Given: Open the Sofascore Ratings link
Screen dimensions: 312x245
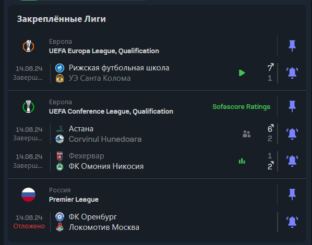Looking at the screenshot, I should click(x=242, y=107).
